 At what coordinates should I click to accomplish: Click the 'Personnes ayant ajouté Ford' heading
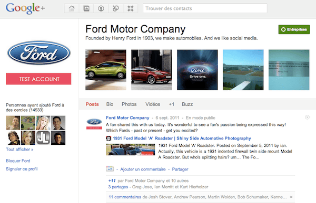point(35,108)
